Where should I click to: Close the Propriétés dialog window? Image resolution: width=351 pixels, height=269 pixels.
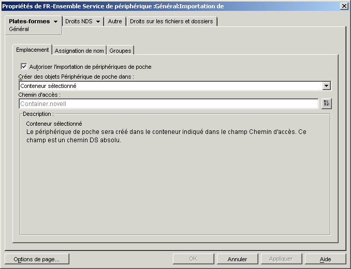[344, 6]
